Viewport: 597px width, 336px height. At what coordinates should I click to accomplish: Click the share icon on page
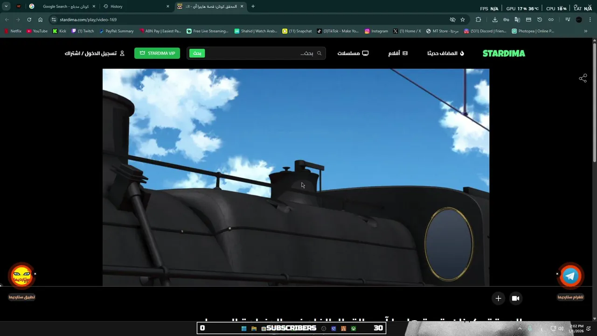[x=583, y=78]
